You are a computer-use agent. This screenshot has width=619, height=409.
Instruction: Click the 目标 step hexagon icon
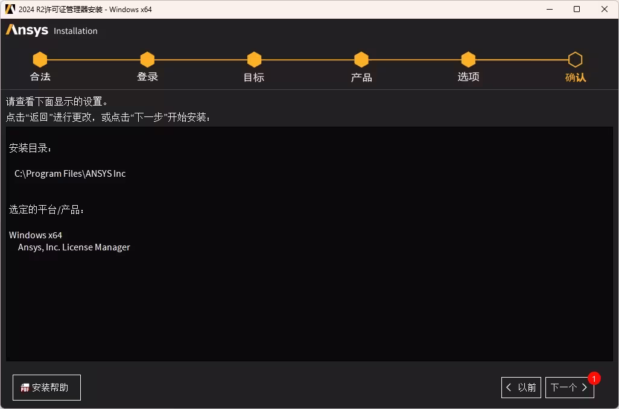click(x=254, y=60)
